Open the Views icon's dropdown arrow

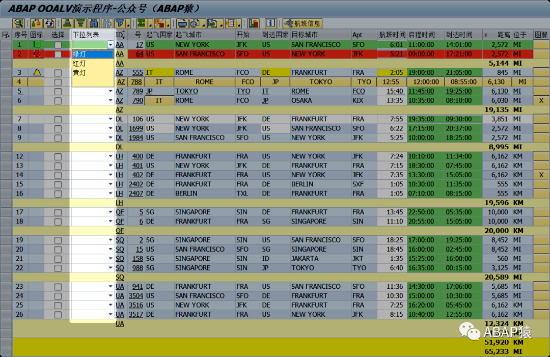coord(203,24)
